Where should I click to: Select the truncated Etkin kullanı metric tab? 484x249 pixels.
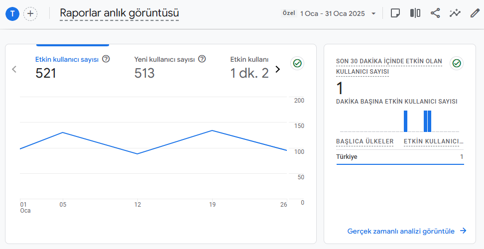(x=249, y=66)
